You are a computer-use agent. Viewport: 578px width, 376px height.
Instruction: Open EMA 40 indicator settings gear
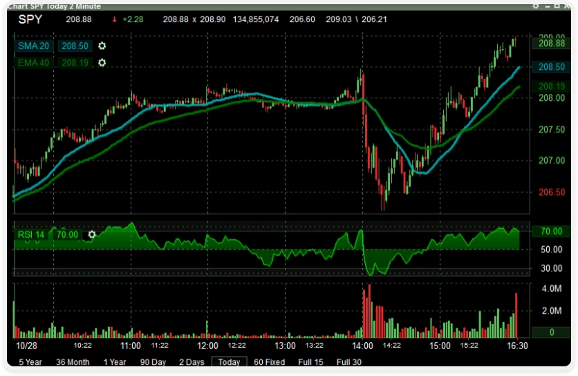point(102,63)
